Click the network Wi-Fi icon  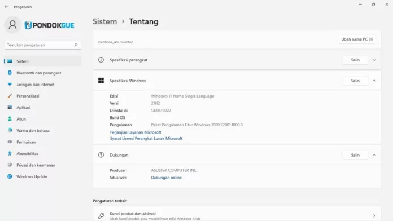pos(10,85)
